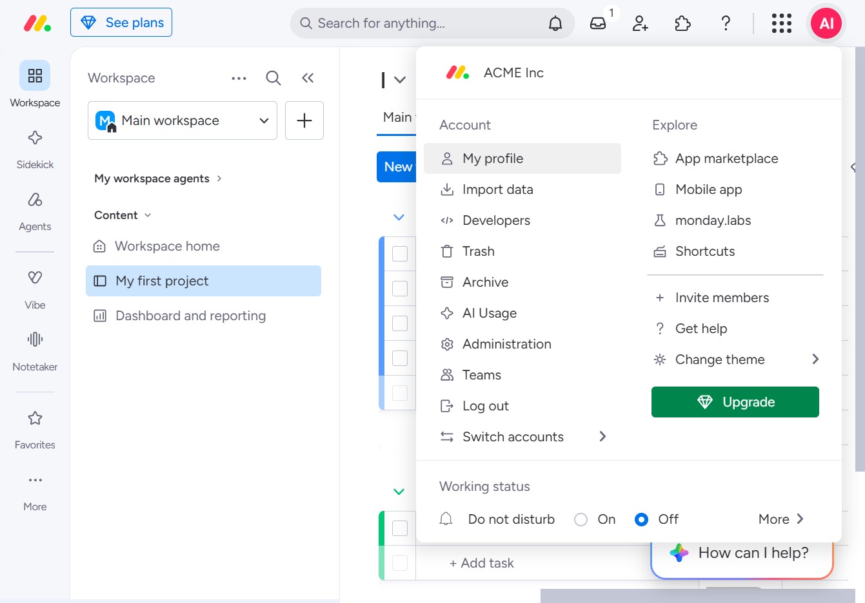Expand the Switch accounts submenu
The width and height of the screenshot is (865, 603).
pos(522,437)
